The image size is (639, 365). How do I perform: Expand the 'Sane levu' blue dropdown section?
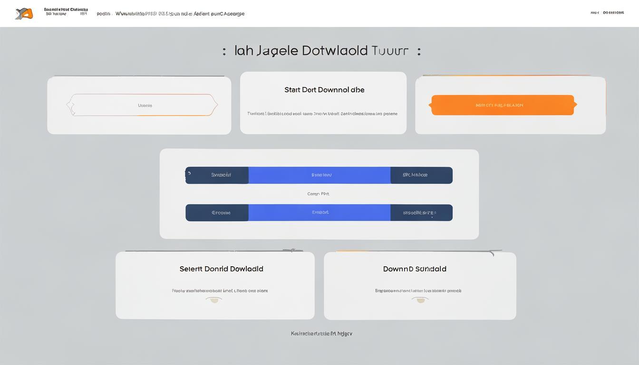pos(319,174)
